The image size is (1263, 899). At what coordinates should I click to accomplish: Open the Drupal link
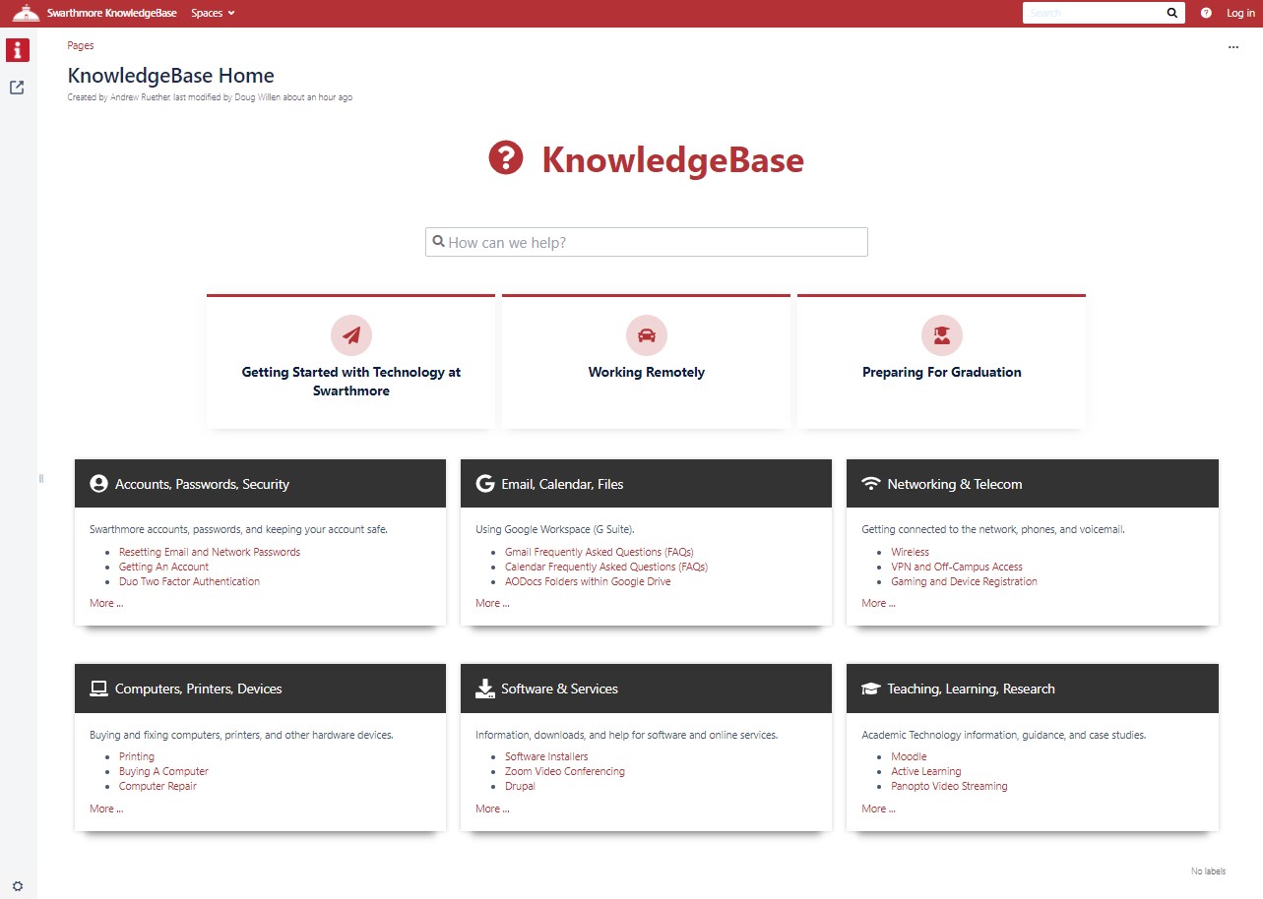520,786
